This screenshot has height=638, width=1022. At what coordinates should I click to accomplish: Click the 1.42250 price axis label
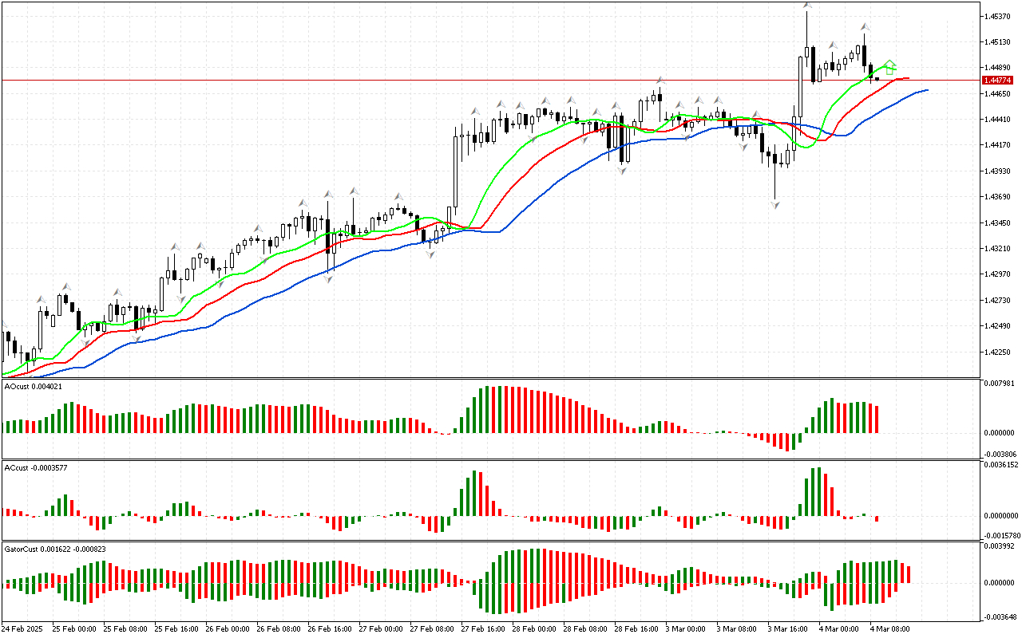[x=998, y=352]
